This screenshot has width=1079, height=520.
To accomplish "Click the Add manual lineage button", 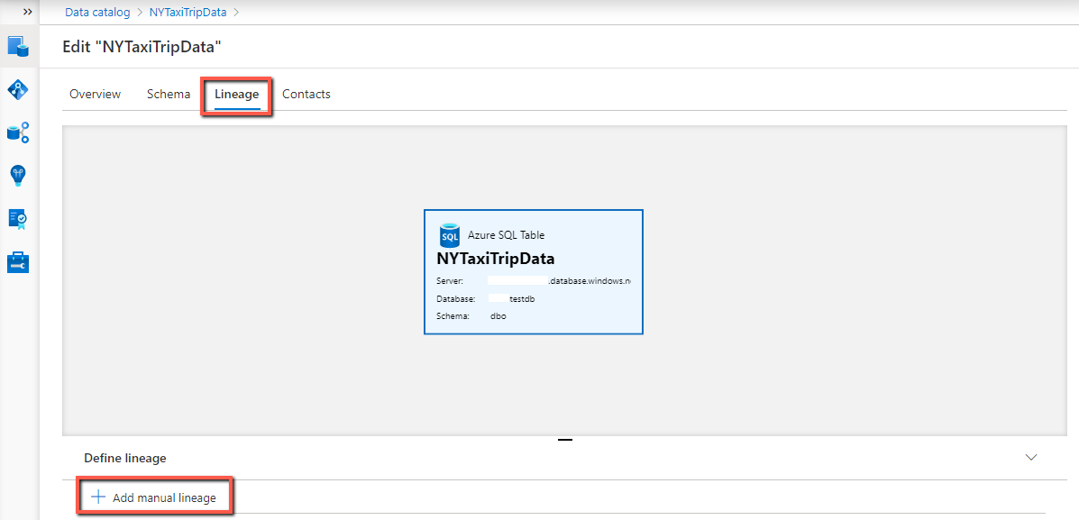I will 153,497.
